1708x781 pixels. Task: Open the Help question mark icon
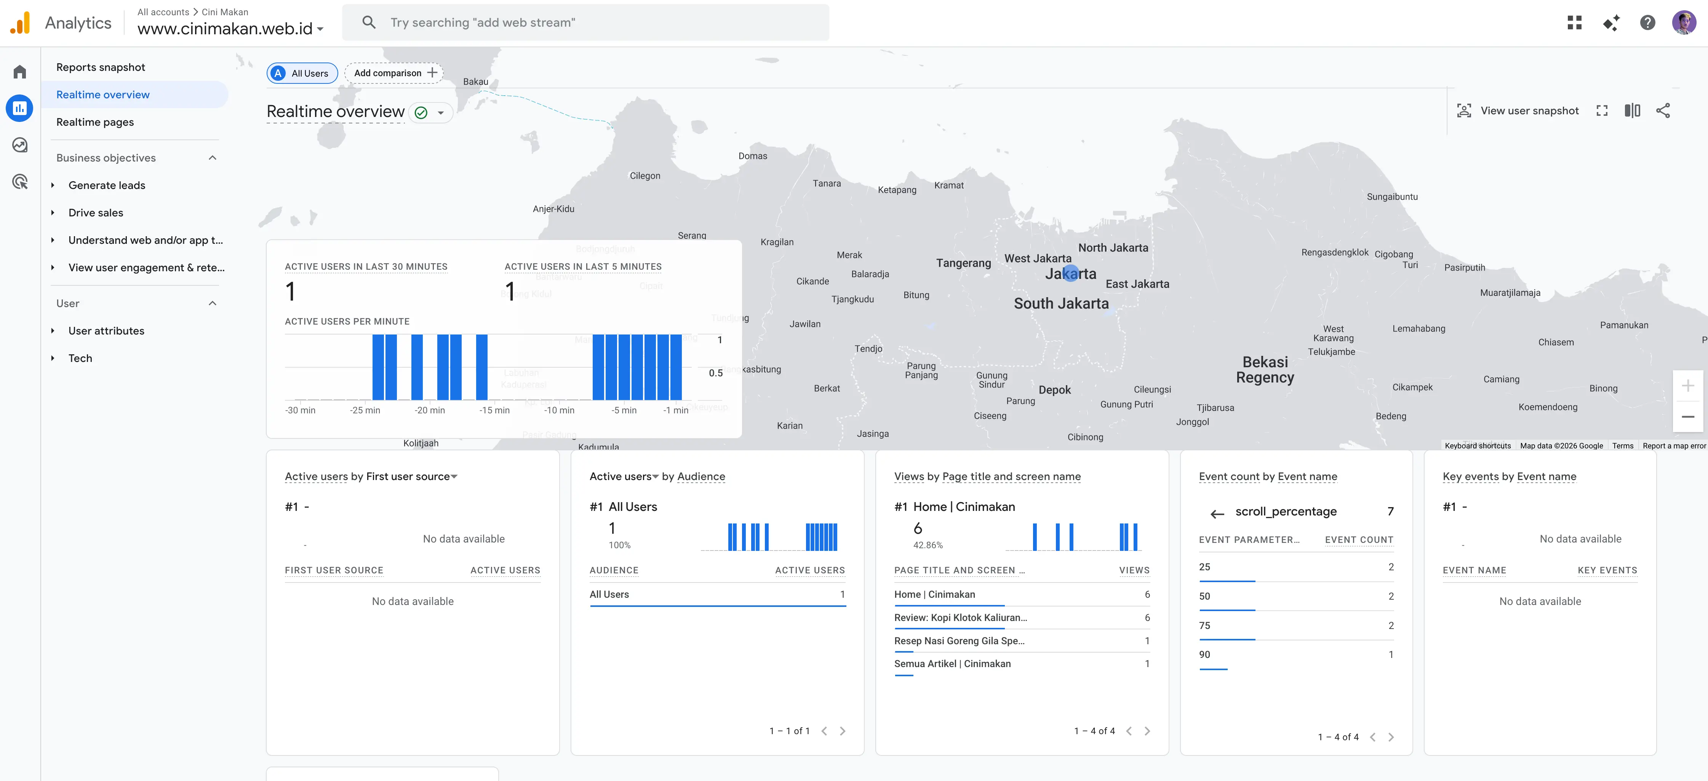1648,22
